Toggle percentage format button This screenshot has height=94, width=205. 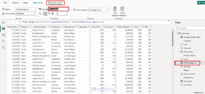[x=45, y=14]
